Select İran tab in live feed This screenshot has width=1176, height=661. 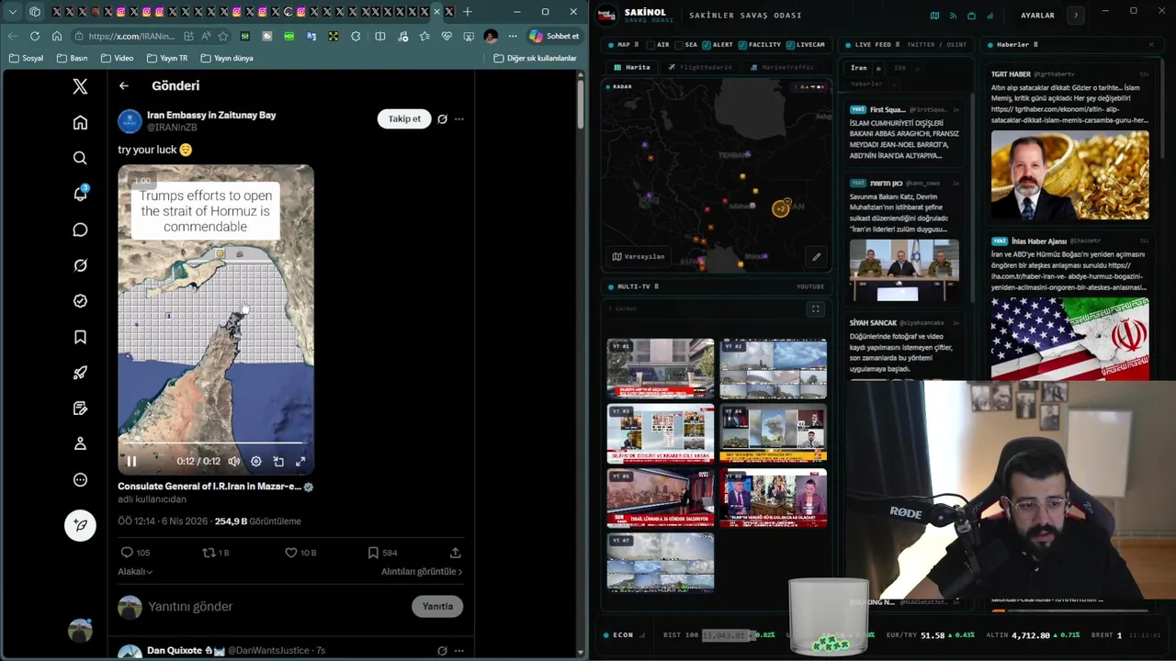point(858,68)
